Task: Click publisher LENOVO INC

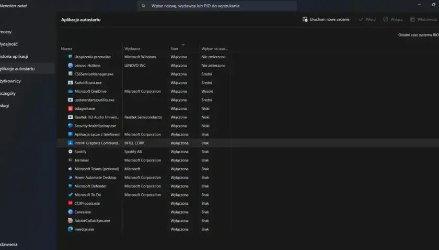Action: pos(135,65)
